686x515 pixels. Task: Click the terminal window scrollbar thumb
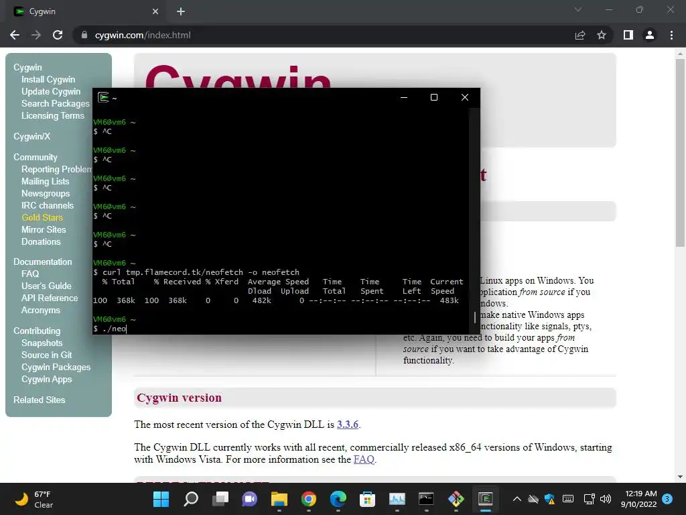pyautogui.click(x=475, y=317)
